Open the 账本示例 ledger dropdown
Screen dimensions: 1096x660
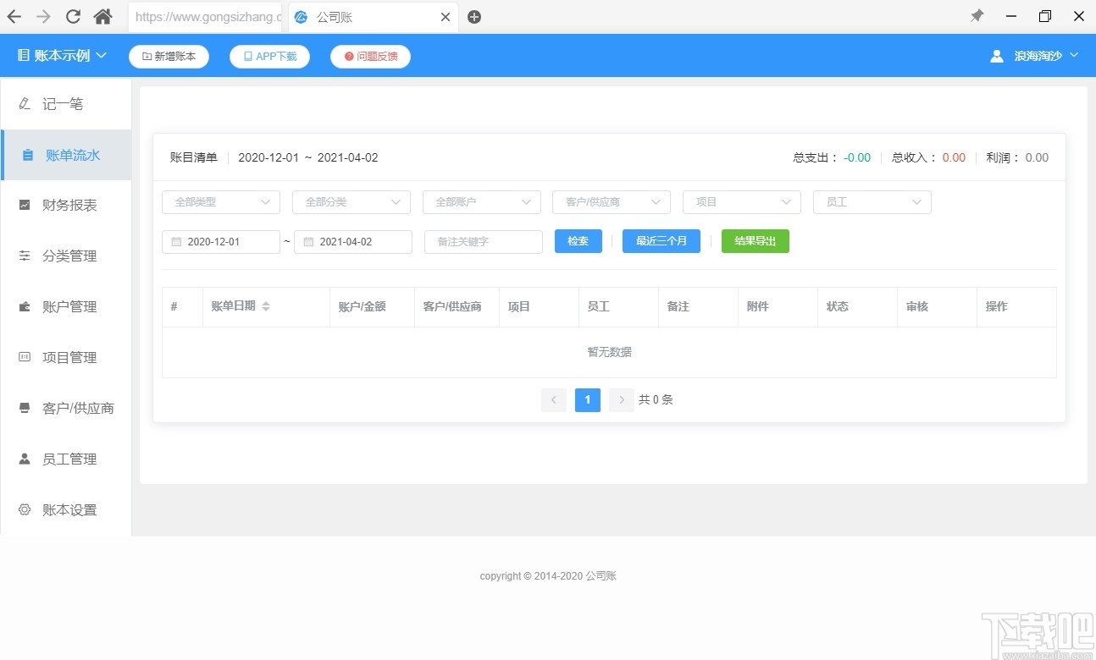tap(62, 56)
